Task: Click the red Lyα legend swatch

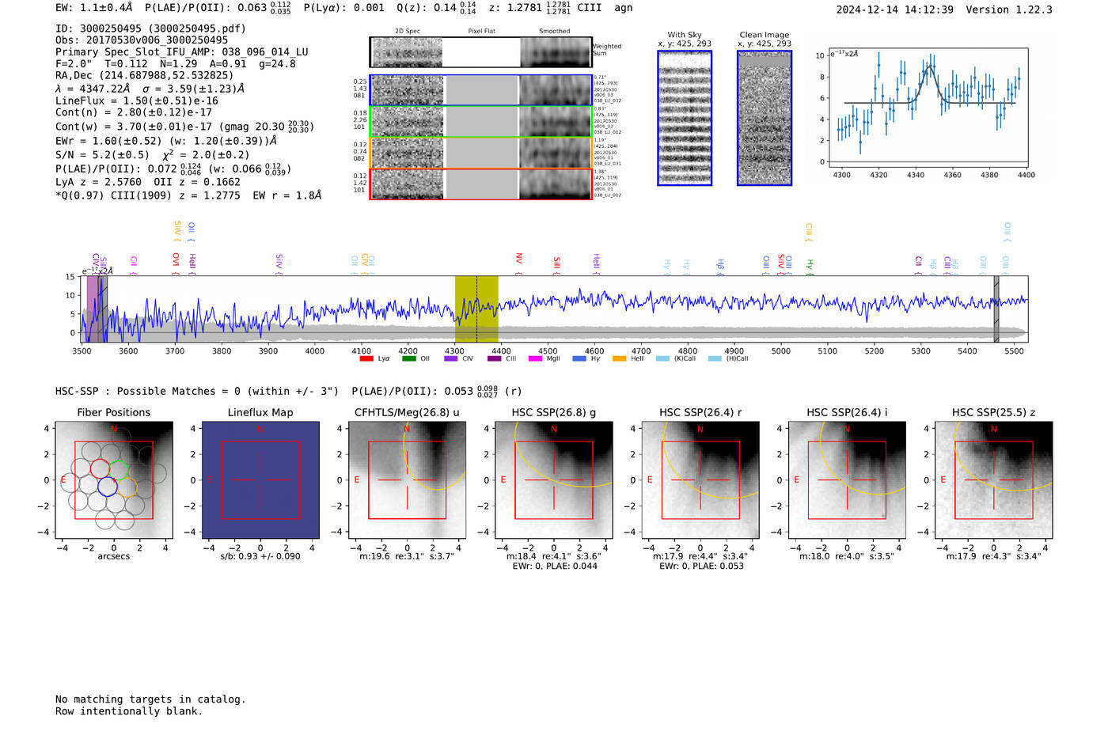Action: pos(366,358)
